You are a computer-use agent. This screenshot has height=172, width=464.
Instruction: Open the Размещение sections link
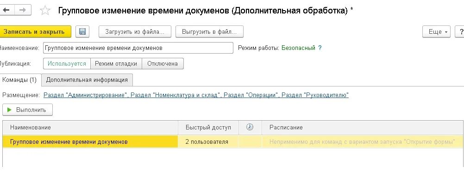pos(196,95)
